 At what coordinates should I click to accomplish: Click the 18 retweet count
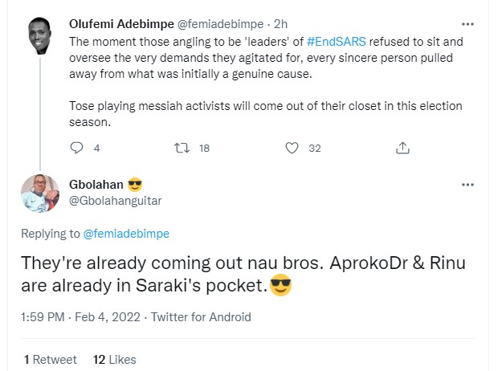click(x=204, y=148)
